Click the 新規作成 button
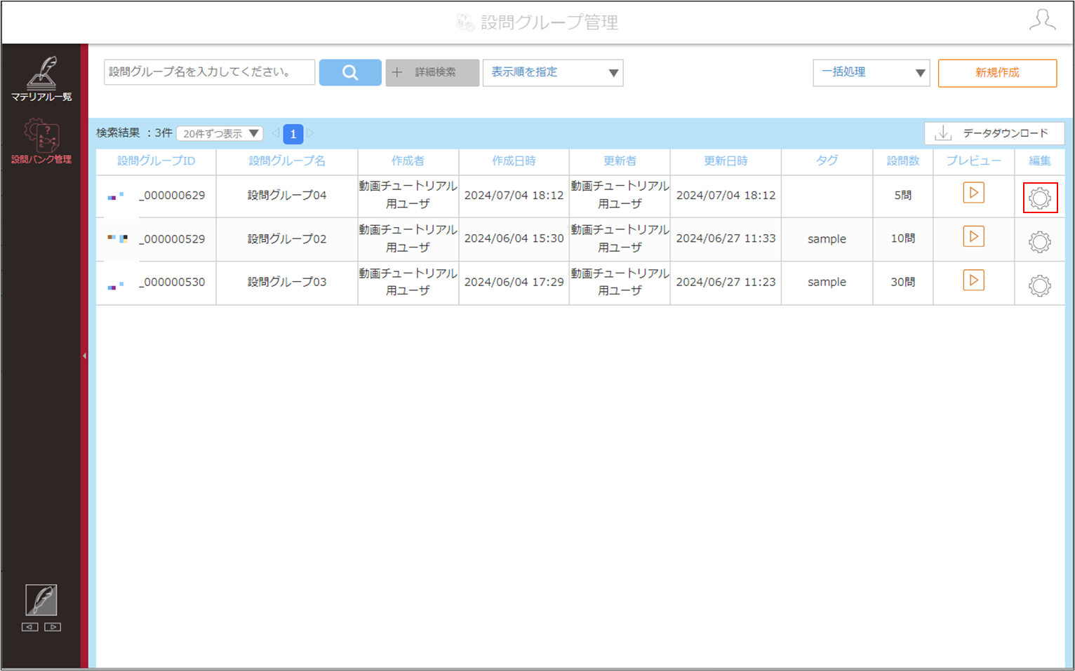This screenshot has width=1075, height=671. pyautogui.click(x=997, y=73)
